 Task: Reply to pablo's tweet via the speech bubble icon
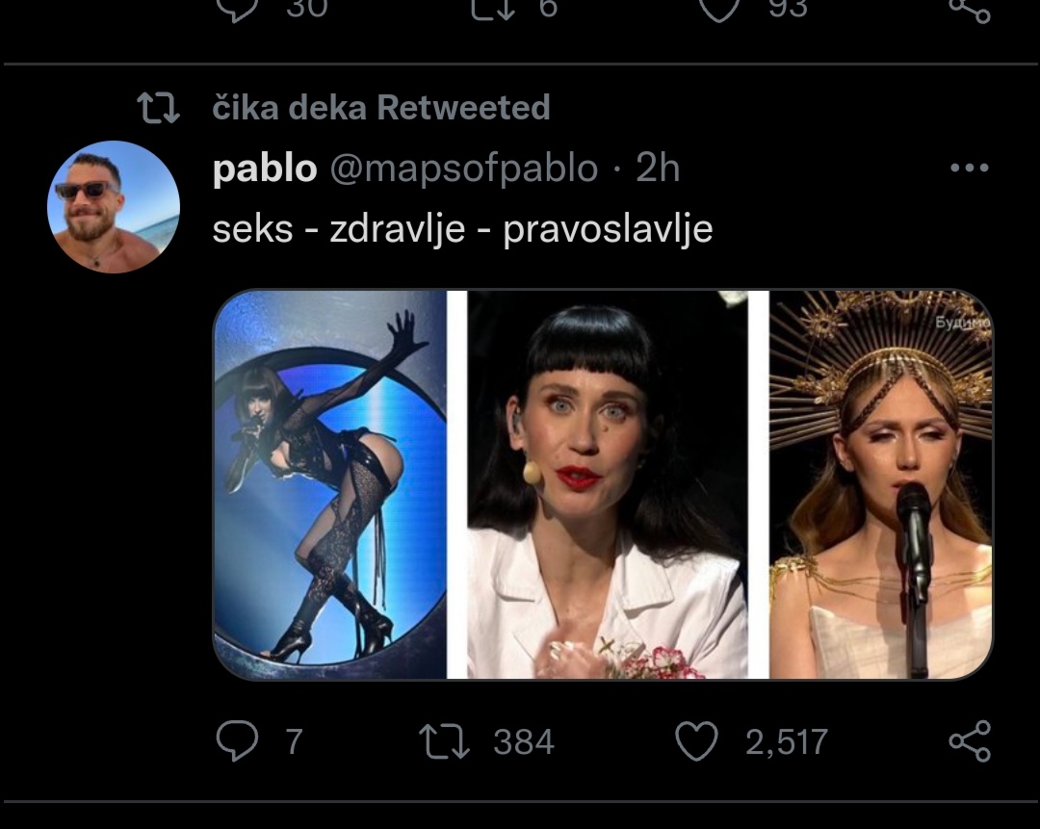click(x=236, y=741)
